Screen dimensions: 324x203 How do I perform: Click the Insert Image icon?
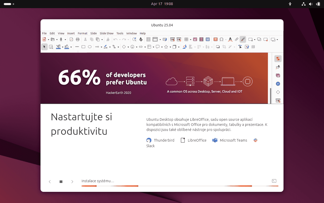point(195,39)
